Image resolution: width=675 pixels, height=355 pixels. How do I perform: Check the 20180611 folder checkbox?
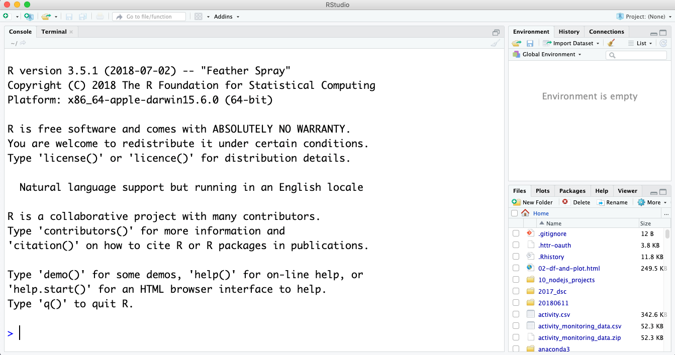516,303
